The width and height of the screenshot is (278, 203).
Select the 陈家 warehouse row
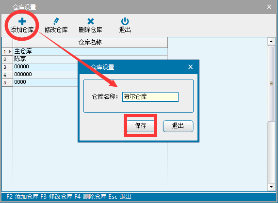[46, 59]
